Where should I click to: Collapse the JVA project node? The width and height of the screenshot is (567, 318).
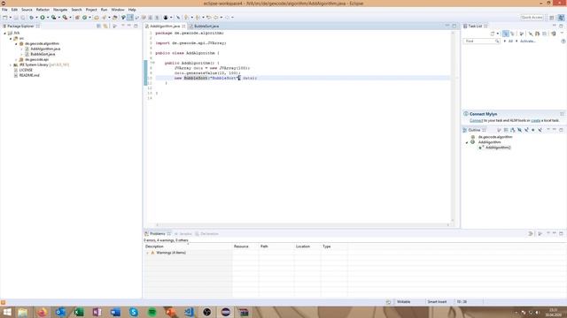(5, 34)
